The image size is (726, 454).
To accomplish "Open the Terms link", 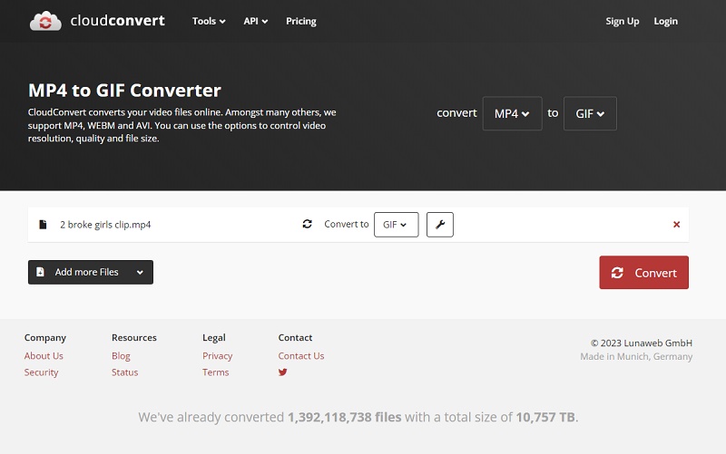I will (x=215, y=372).
